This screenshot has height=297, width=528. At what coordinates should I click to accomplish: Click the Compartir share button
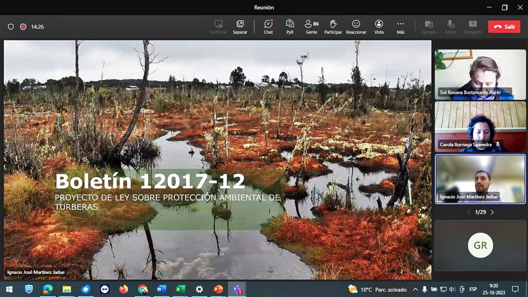click(472, 26)
